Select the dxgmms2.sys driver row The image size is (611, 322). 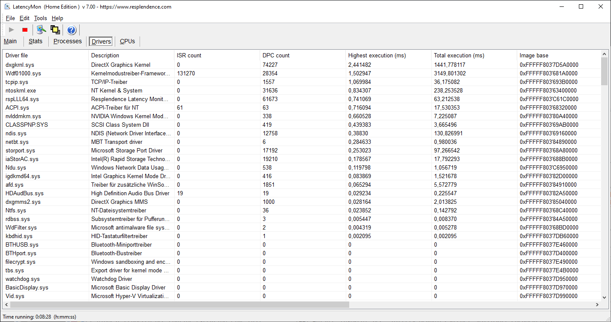point(302,202)
